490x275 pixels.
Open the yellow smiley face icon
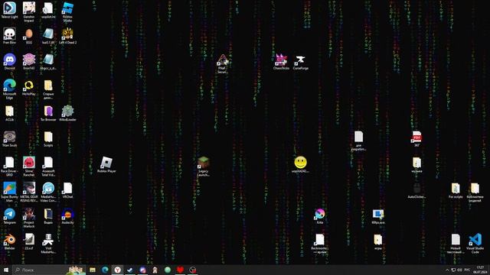[x=301, y=164]
